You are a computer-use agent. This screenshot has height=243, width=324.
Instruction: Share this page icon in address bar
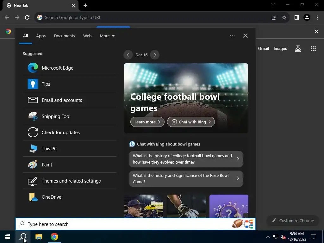(x=274, y=18)
